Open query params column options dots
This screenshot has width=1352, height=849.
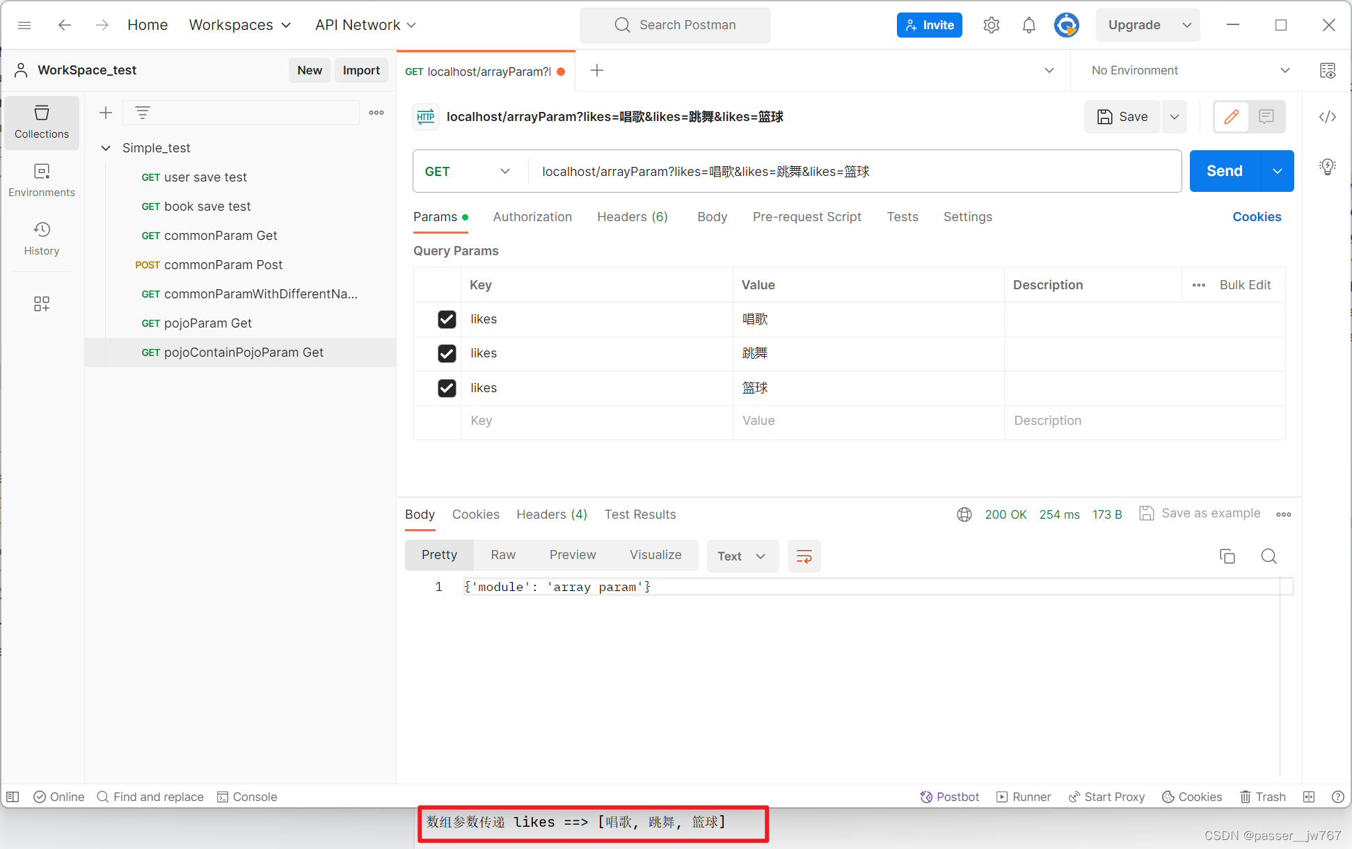(1199, 285)
